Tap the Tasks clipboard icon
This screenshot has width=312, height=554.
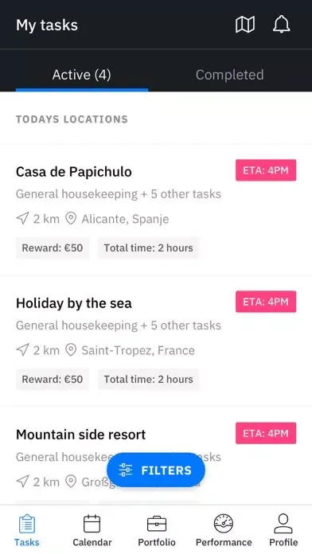click(x=27, y=524)
